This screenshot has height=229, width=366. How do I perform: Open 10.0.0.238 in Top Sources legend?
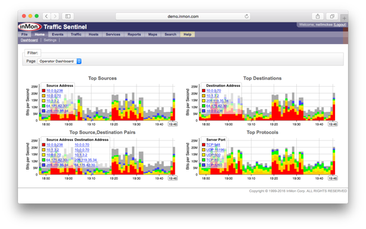(54, 90)
